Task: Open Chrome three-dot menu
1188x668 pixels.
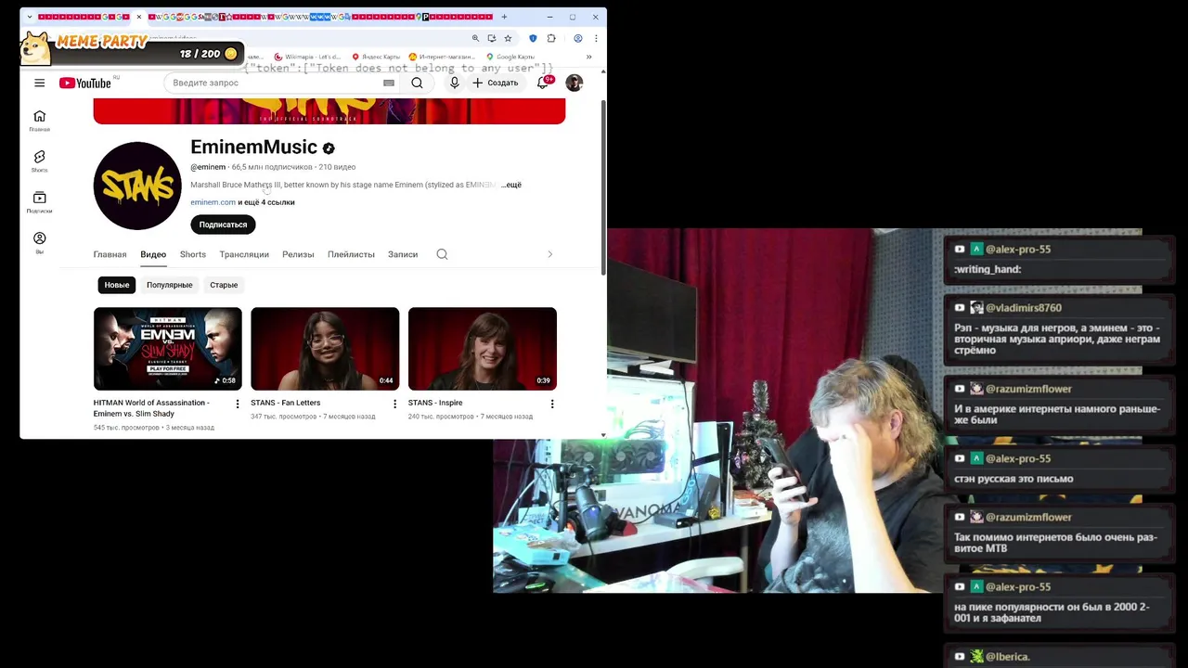Action: pos(595,38)
